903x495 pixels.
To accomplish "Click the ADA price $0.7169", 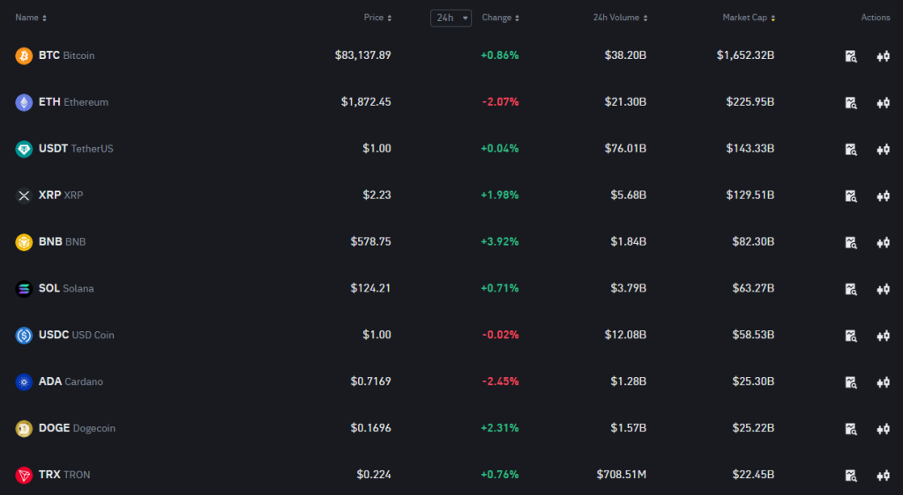I will pos(371,381).
